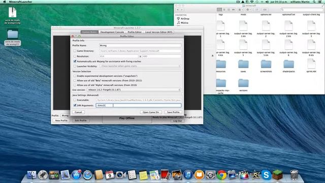Switch Finder to icon view

pos(219,10)
